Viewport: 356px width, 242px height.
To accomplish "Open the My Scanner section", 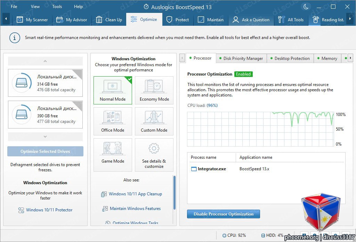I will point(32,20).
